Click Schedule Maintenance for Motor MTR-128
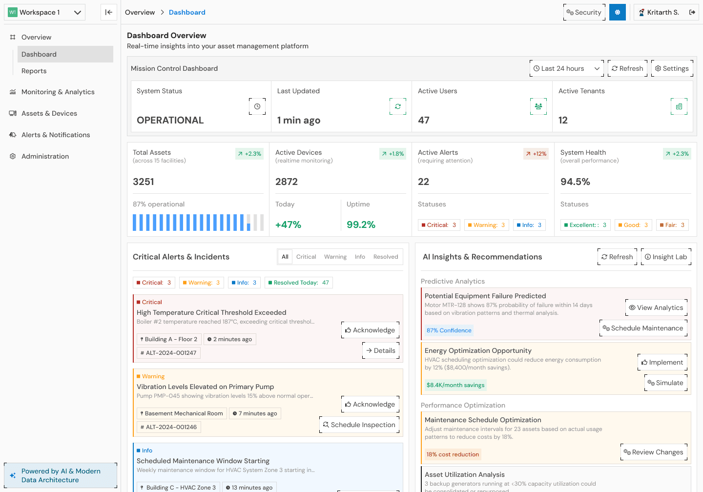 pyautogui.click(x=643, y=328)
